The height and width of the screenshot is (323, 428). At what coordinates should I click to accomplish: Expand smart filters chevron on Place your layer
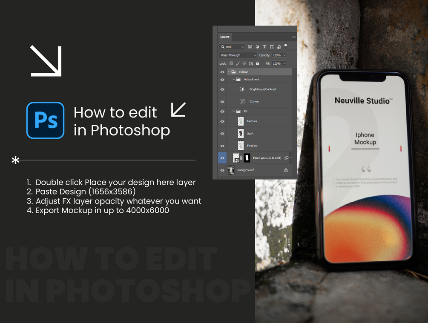(291, 158)
